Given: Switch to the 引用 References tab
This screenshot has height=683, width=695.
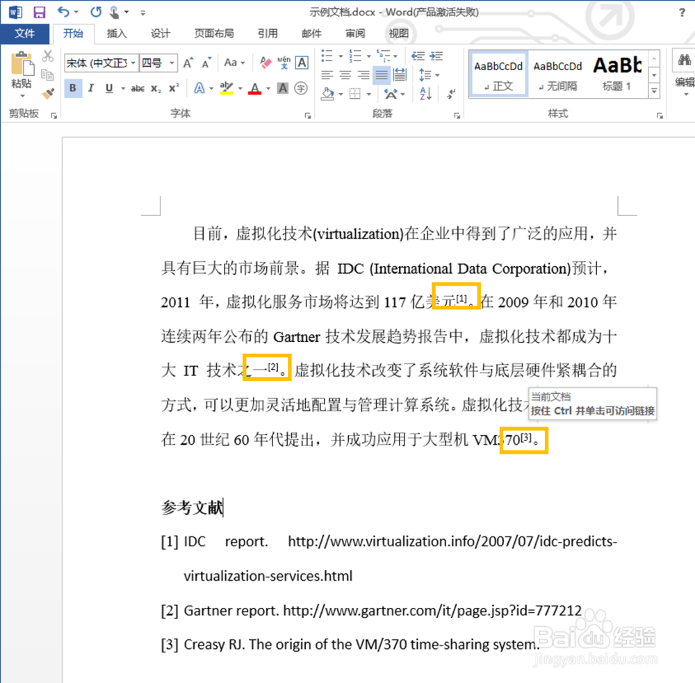Looking at the screenshot, I should pos(268,33).
